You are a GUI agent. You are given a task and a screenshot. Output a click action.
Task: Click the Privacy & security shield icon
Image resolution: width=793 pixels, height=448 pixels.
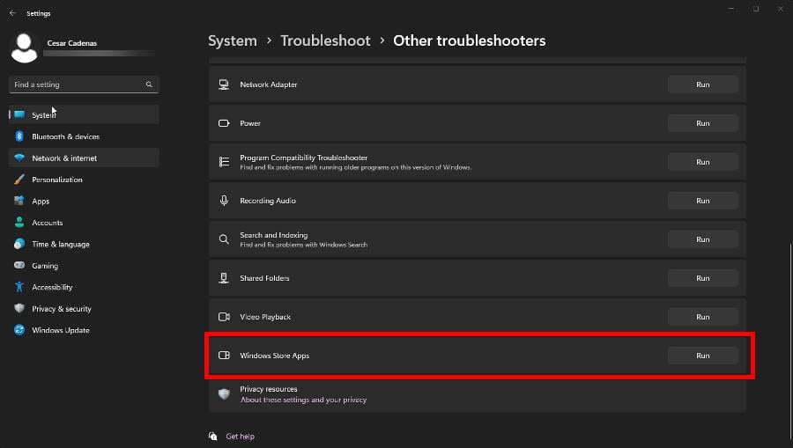pos(19,309)
